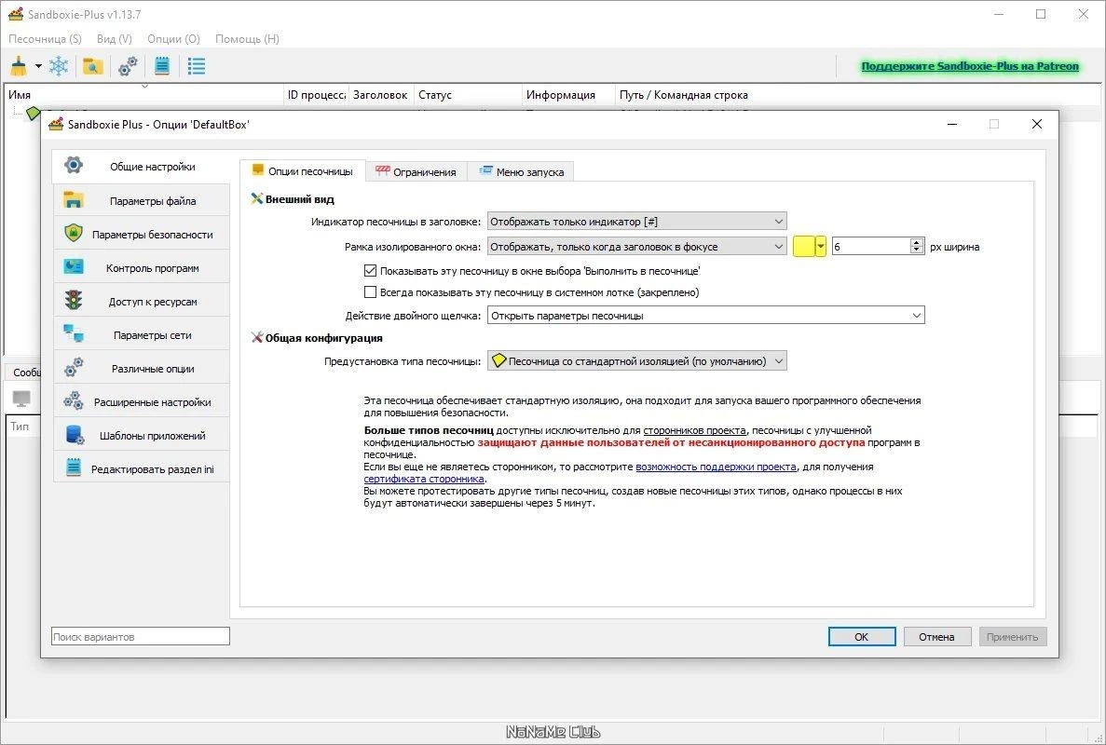Enable 'Всегда показывать эту песочницу в системном лотке'
1106x745 pixels.
tap(370, 291)
